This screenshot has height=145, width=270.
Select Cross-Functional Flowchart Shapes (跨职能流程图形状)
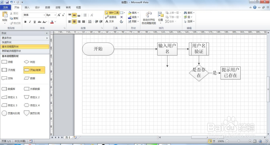(25, 51)
